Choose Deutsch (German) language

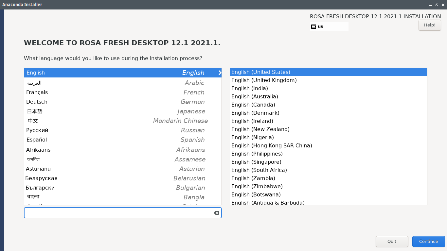coord(123,102)
